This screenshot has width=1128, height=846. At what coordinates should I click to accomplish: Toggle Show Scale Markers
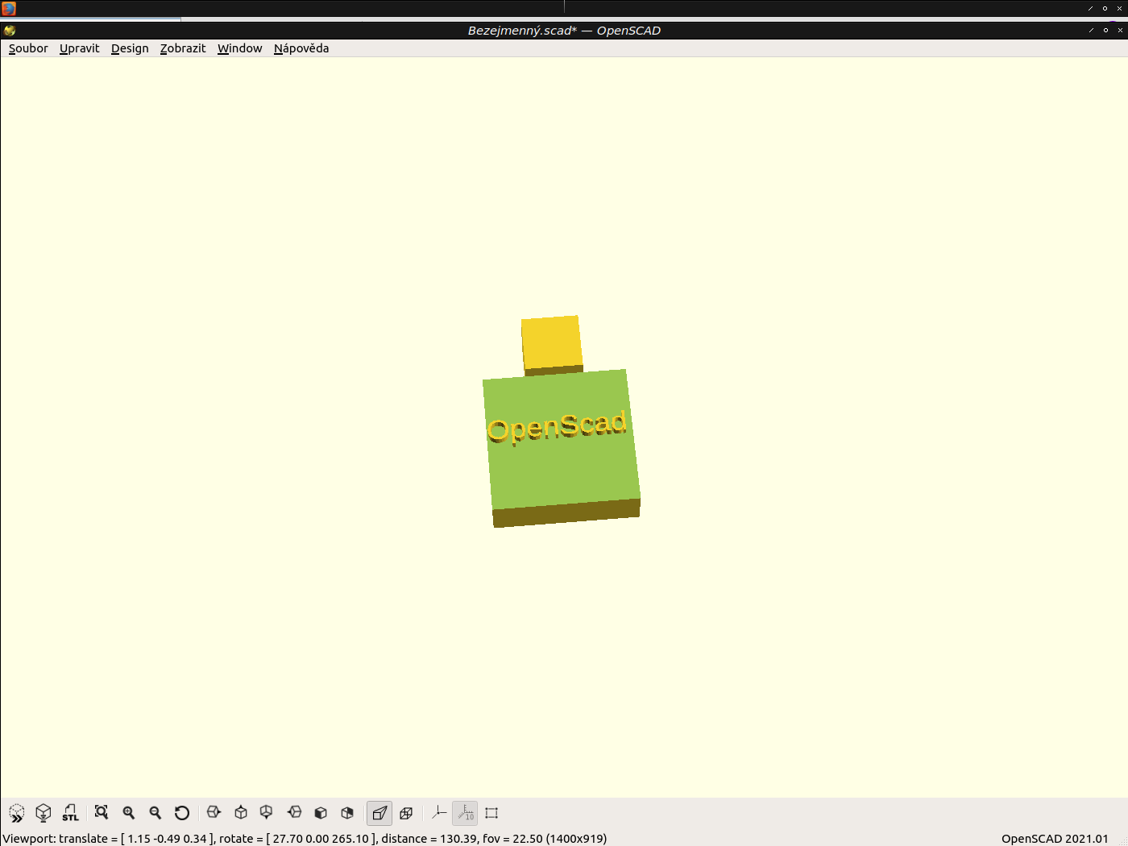[x=465, y=813]
